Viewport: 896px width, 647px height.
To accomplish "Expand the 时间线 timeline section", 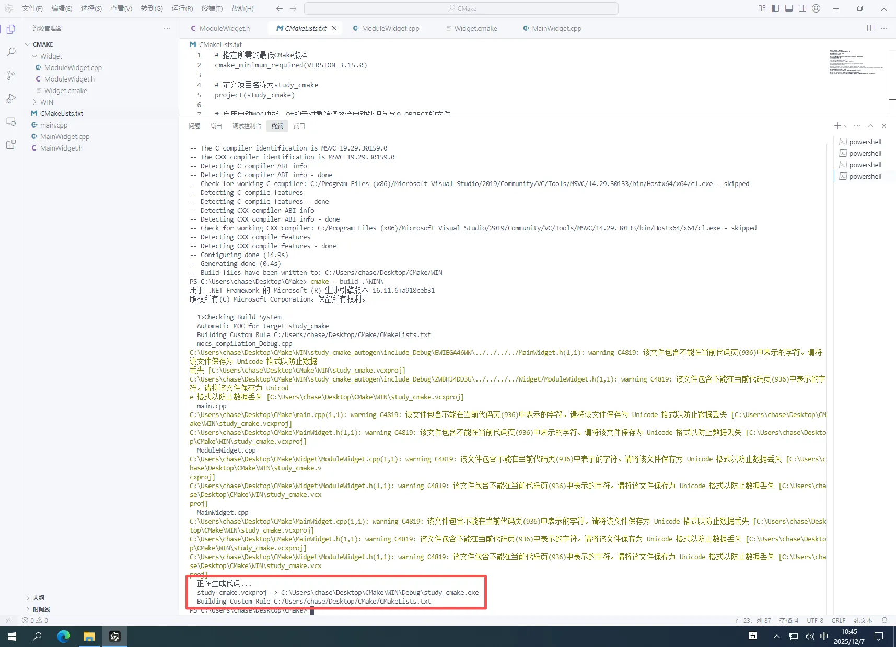I will click(100, 609).
